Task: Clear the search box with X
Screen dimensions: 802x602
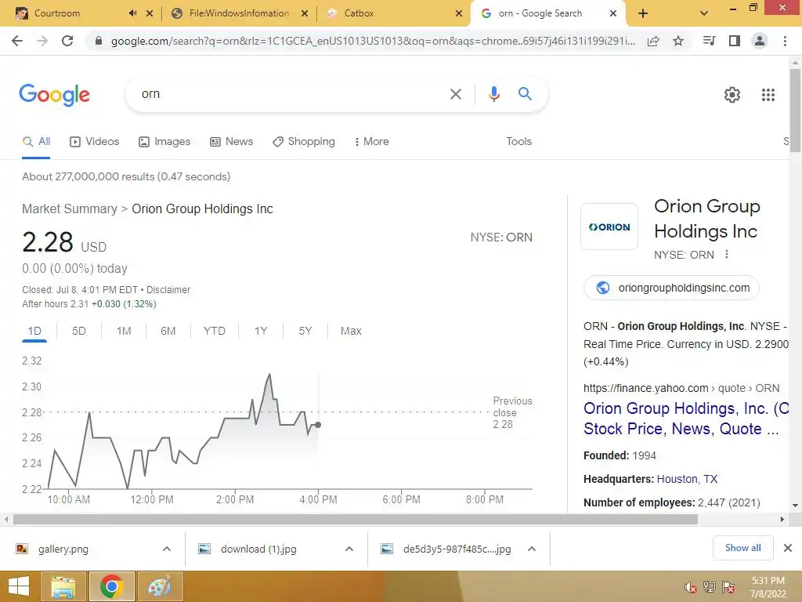Action: tap(455, 94)
